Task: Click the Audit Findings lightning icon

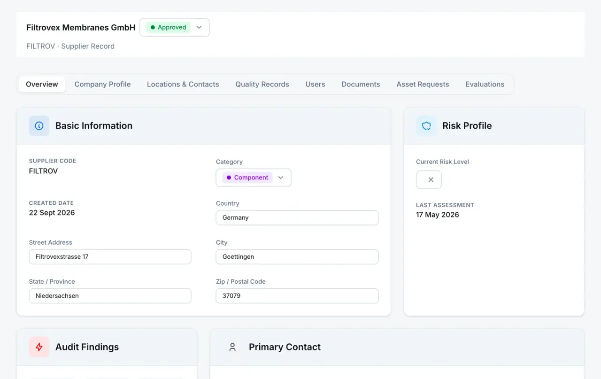Action: point(39,347)
